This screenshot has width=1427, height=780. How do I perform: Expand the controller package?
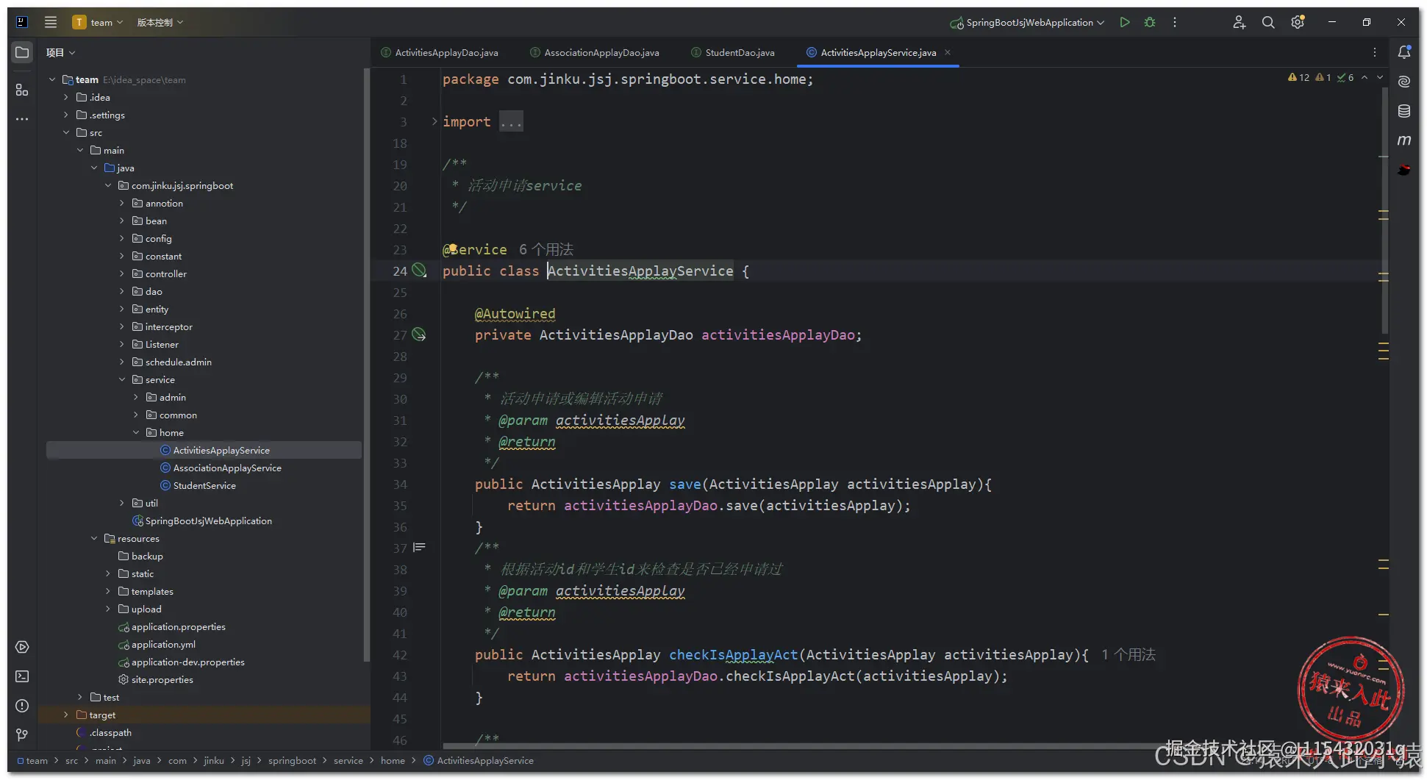point(122,274)
